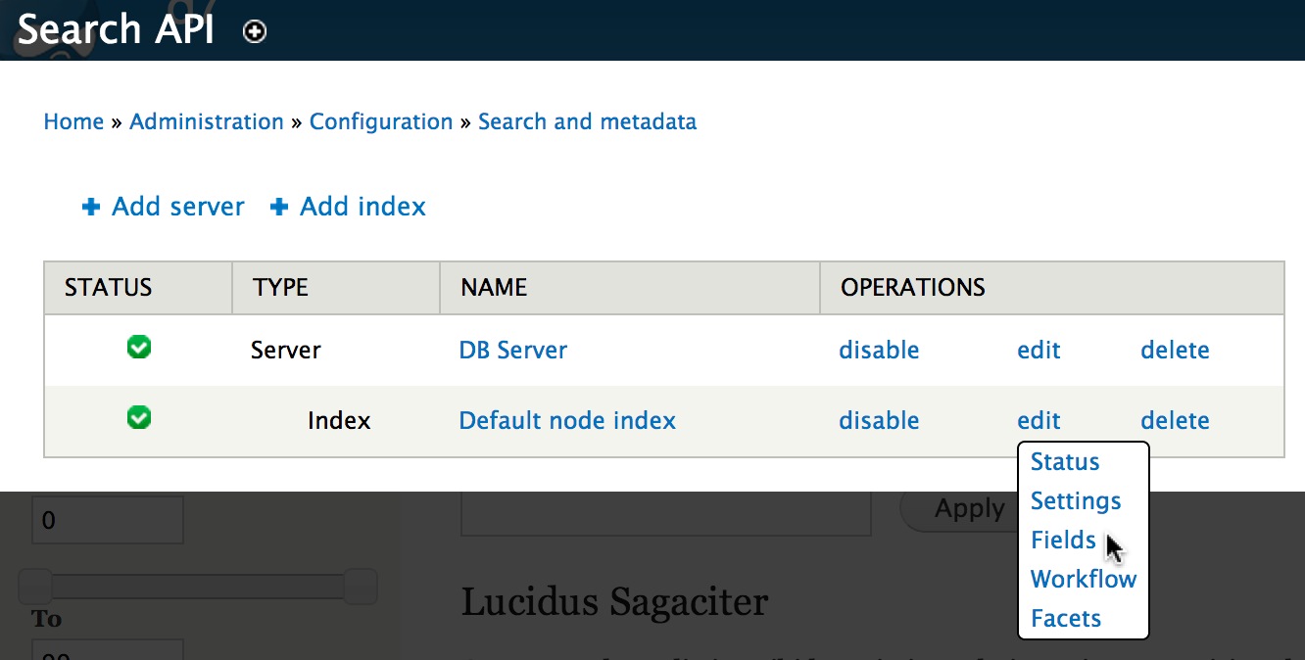Click the plus icon beside Add index
Viewport: 1305px width, 660px height.
point(279,206)
